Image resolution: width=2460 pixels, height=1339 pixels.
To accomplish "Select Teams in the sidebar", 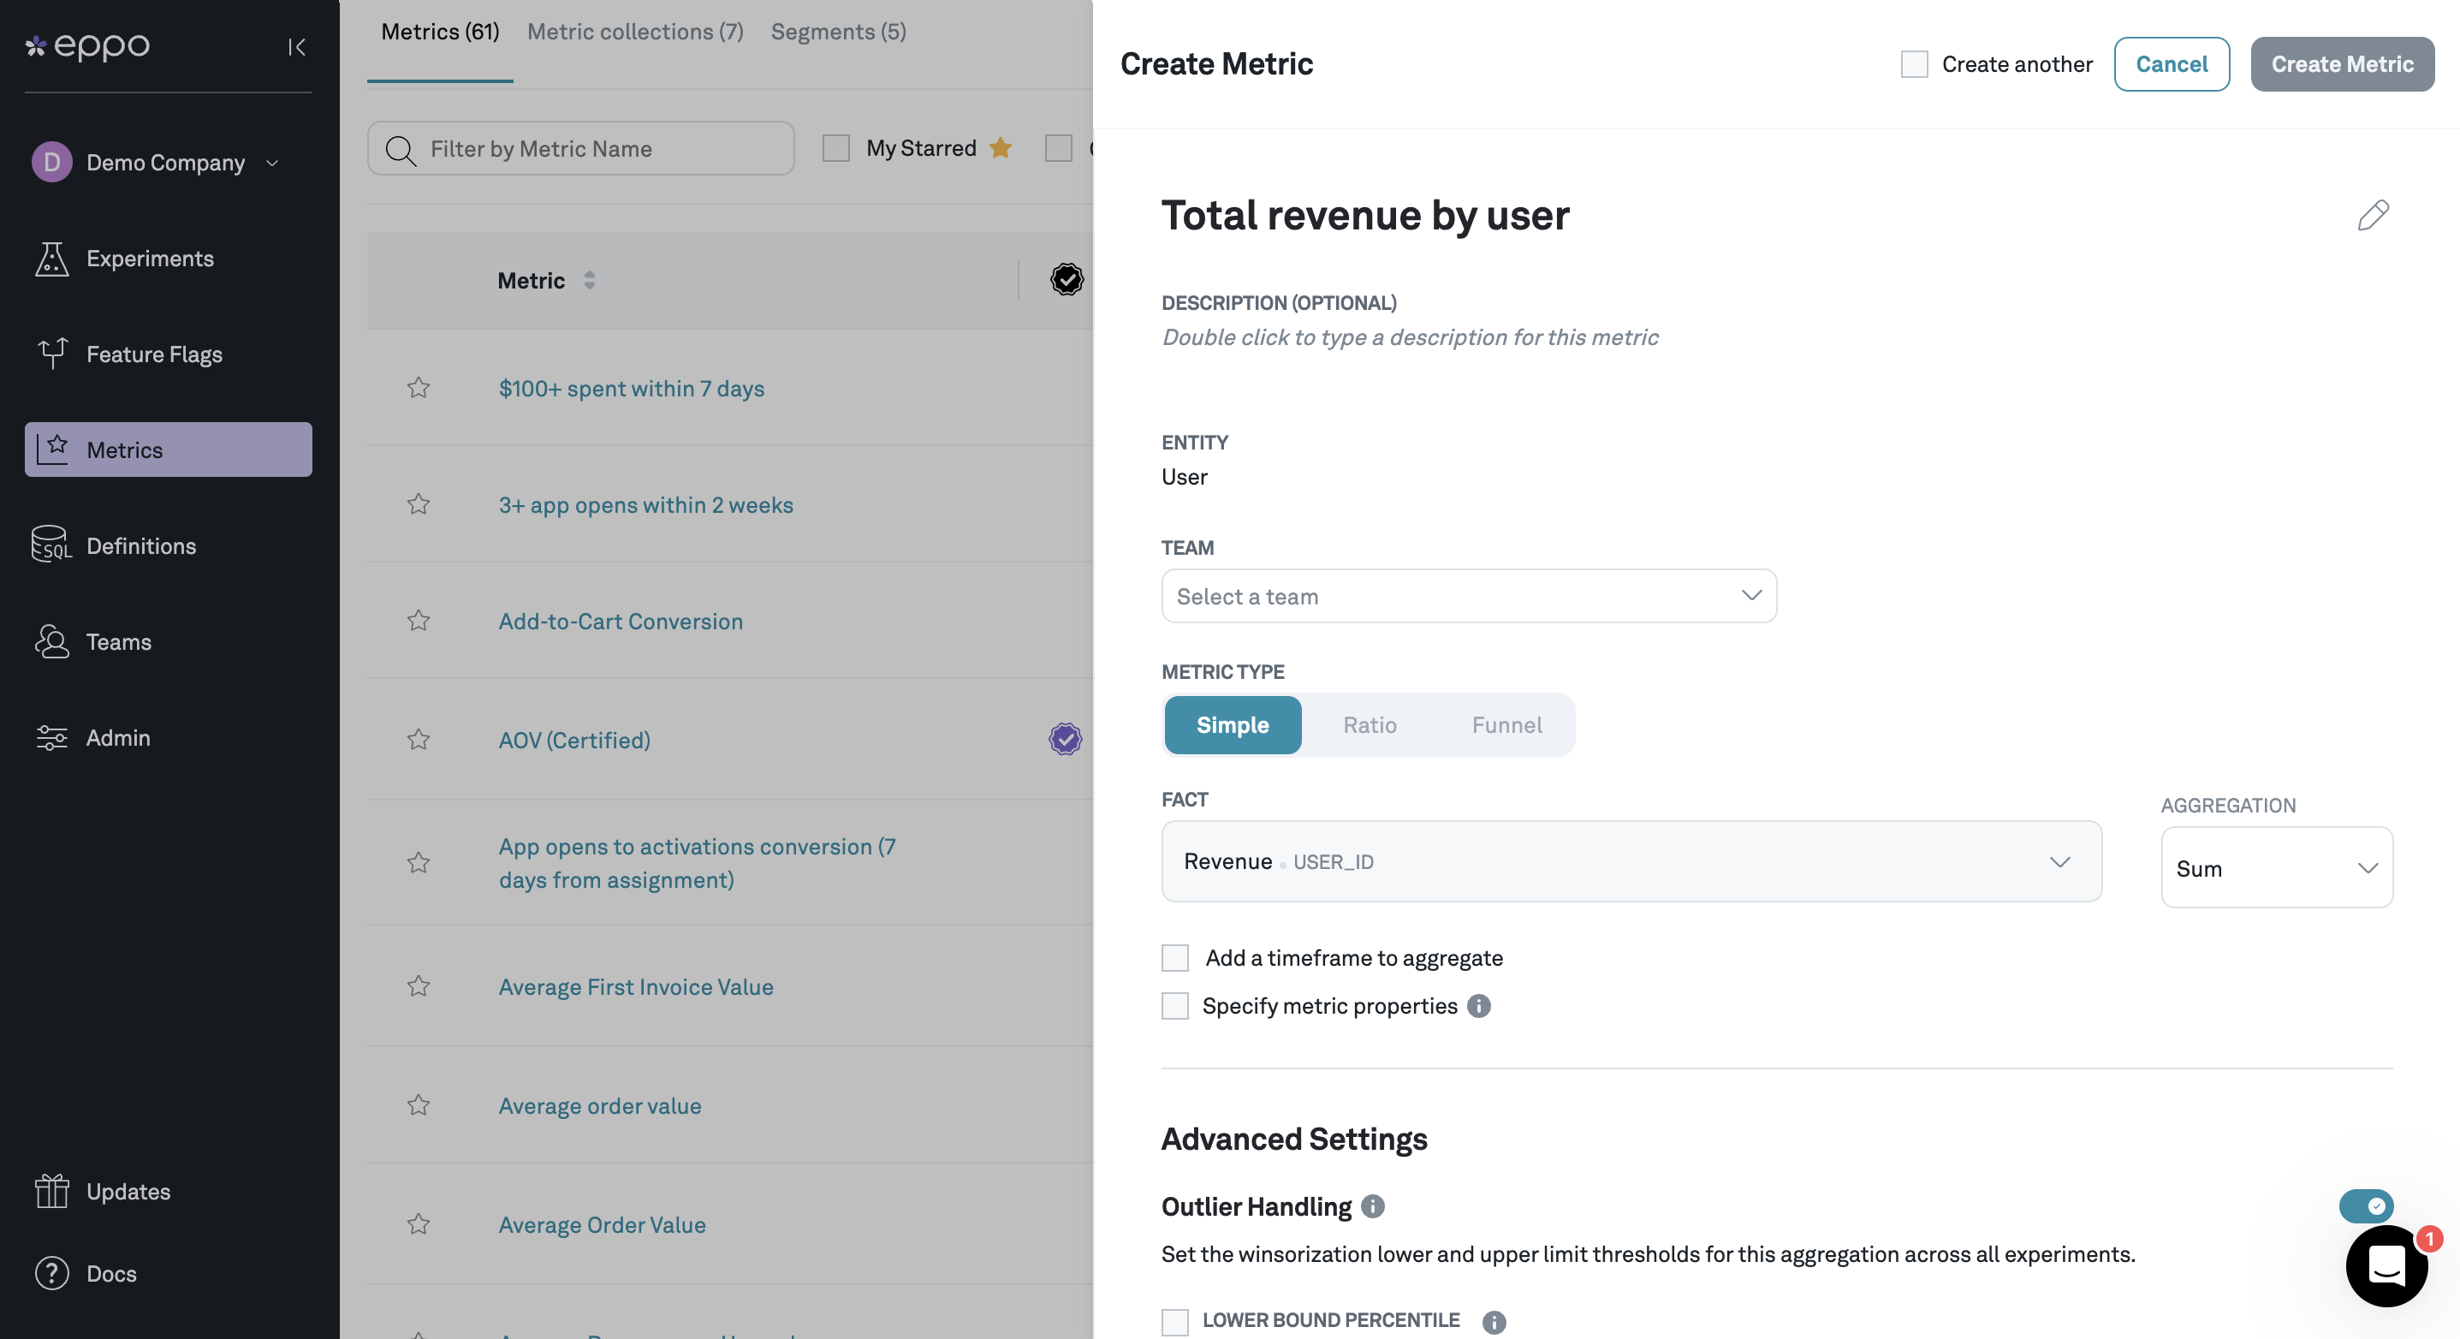I will click(118, 642).
